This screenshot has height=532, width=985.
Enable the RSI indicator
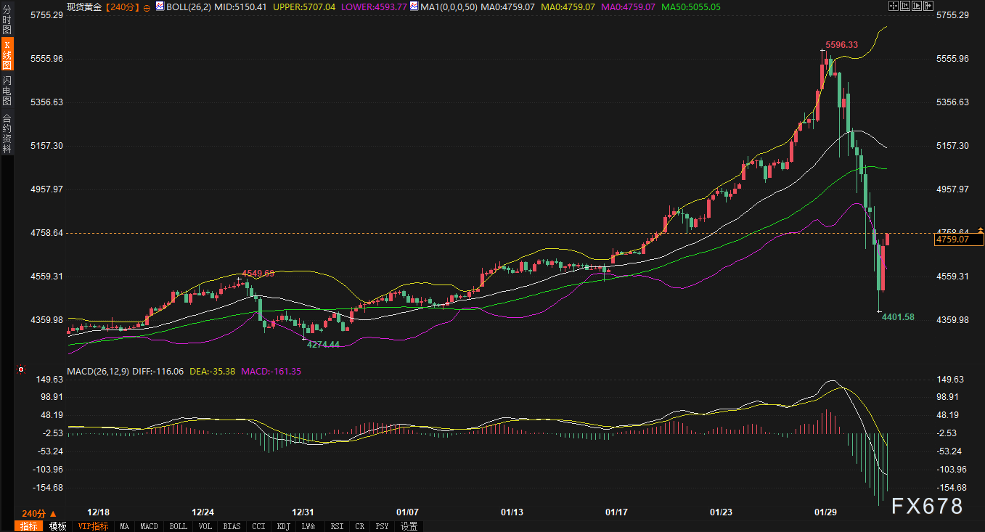[x=337, y=526]
